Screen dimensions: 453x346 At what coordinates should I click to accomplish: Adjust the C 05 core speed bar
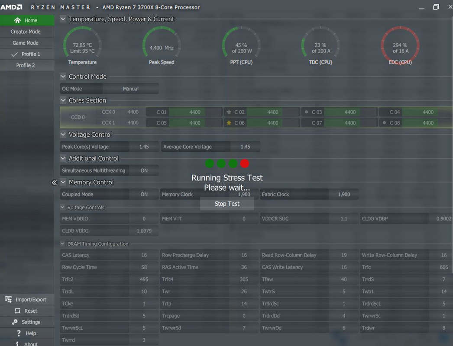click(195, 123)
